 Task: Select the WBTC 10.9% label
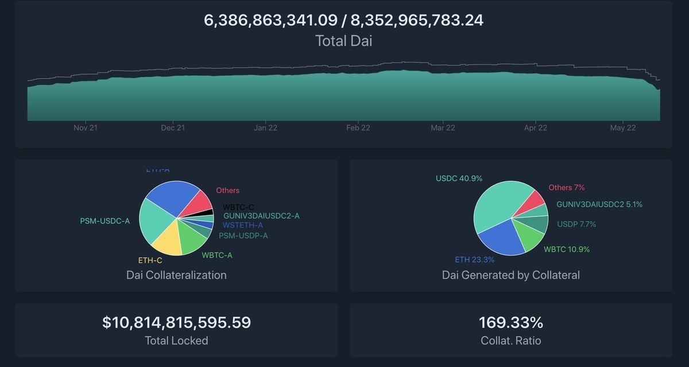point(567,249)
